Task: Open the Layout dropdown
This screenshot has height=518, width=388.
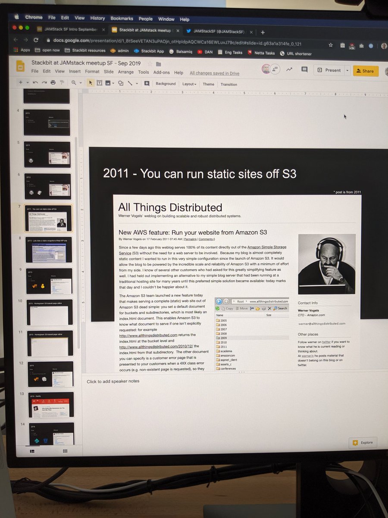Action: point(189,84)
